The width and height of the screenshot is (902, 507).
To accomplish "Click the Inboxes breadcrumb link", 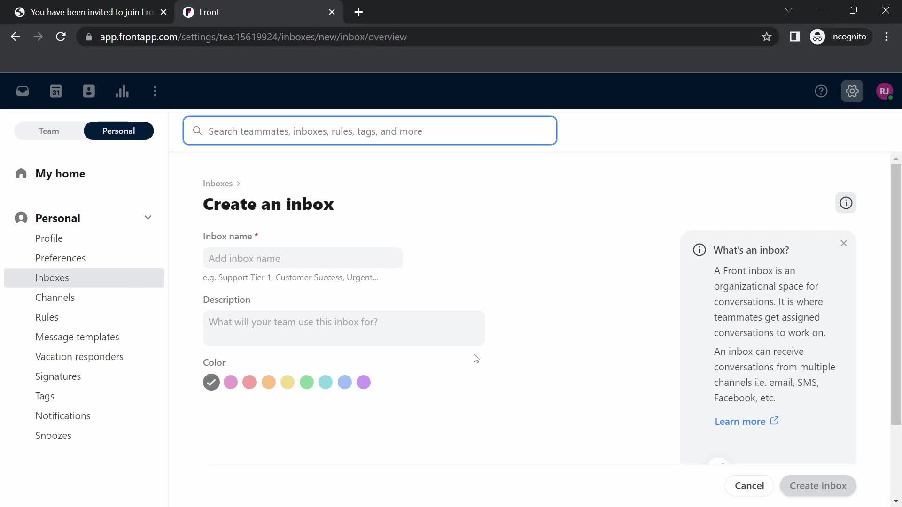I will pos(218,184).
